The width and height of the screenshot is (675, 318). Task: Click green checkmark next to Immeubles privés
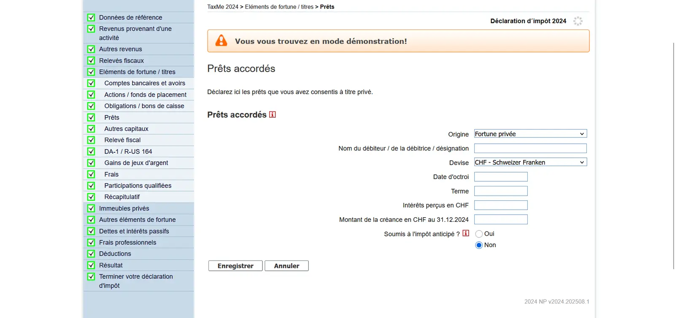91,208
